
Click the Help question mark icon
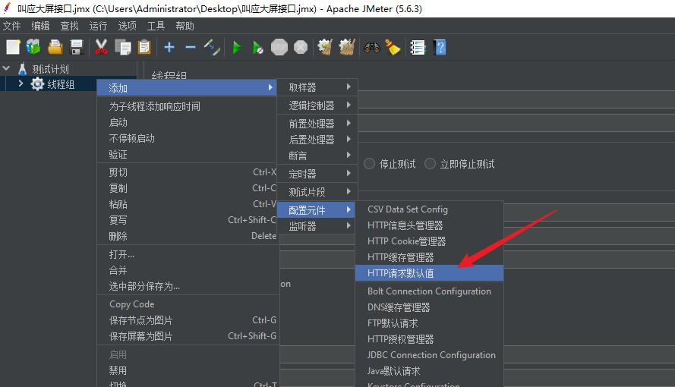coord(440,47)
